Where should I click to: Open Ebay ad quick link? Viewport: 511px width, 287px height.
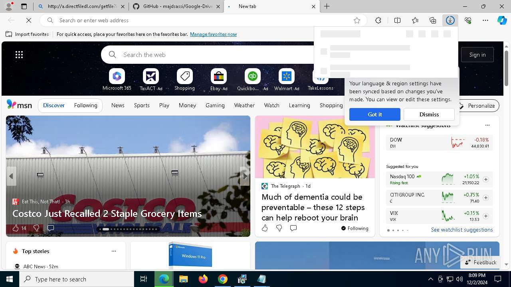[218, 80]
